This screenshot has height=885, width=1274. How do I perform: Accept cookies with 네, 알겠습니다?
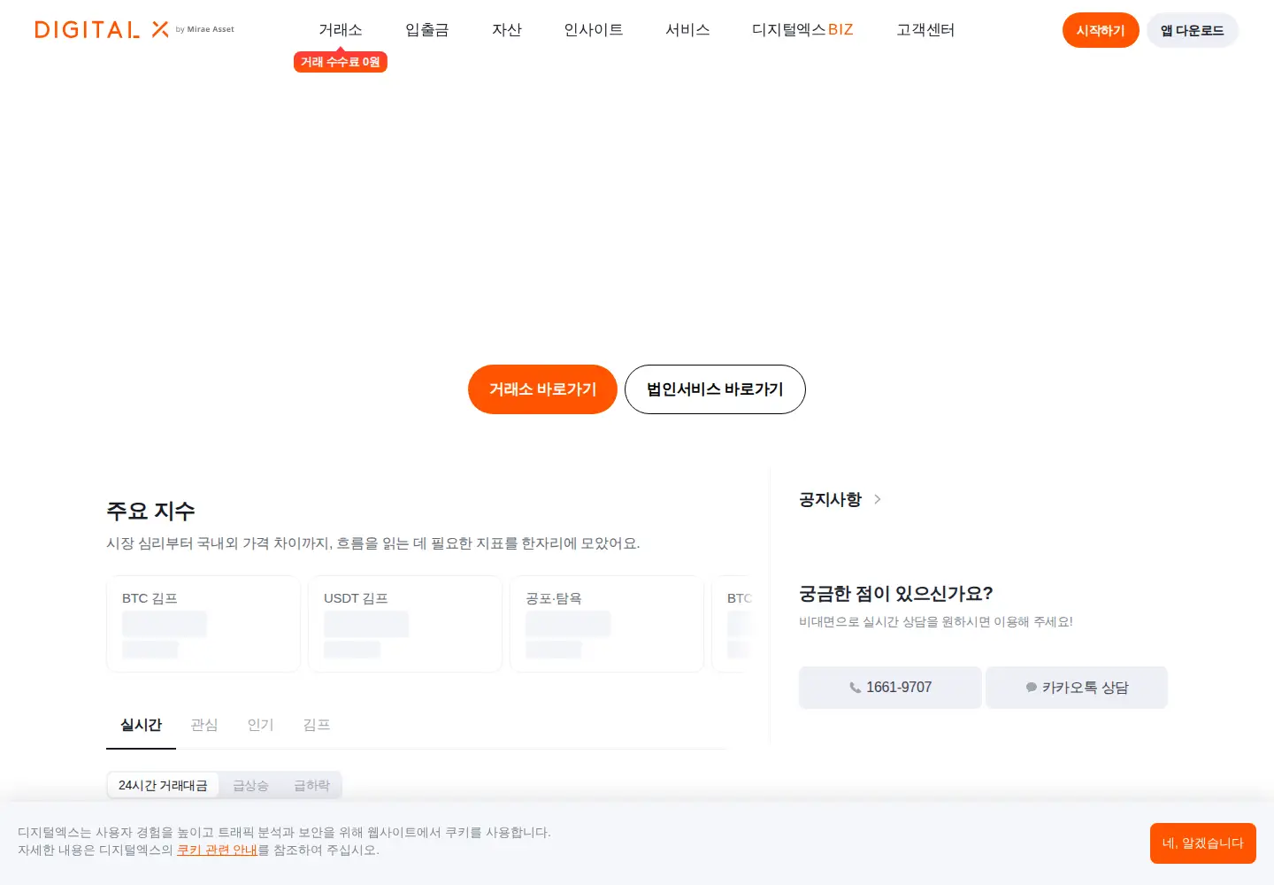1203,843
